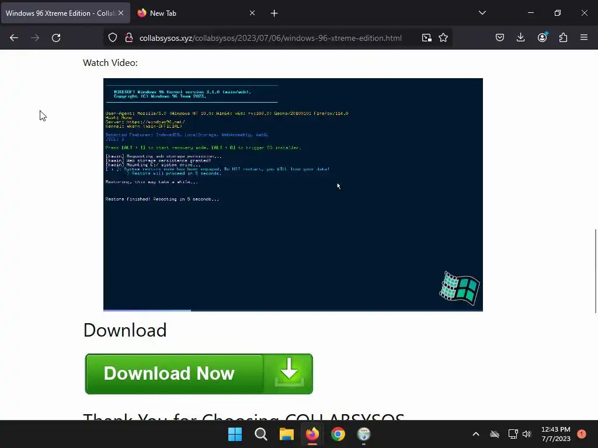
Task: Open the notification badge
Action: tap(582, 434)
